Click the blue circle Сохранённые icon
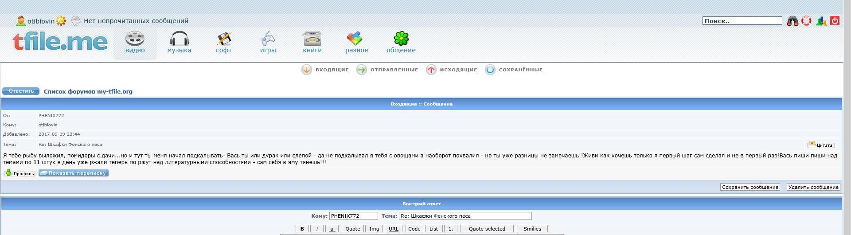 pos(490,70)
